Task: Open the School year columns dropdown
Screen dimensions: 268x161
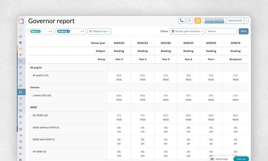Action: 187,31
